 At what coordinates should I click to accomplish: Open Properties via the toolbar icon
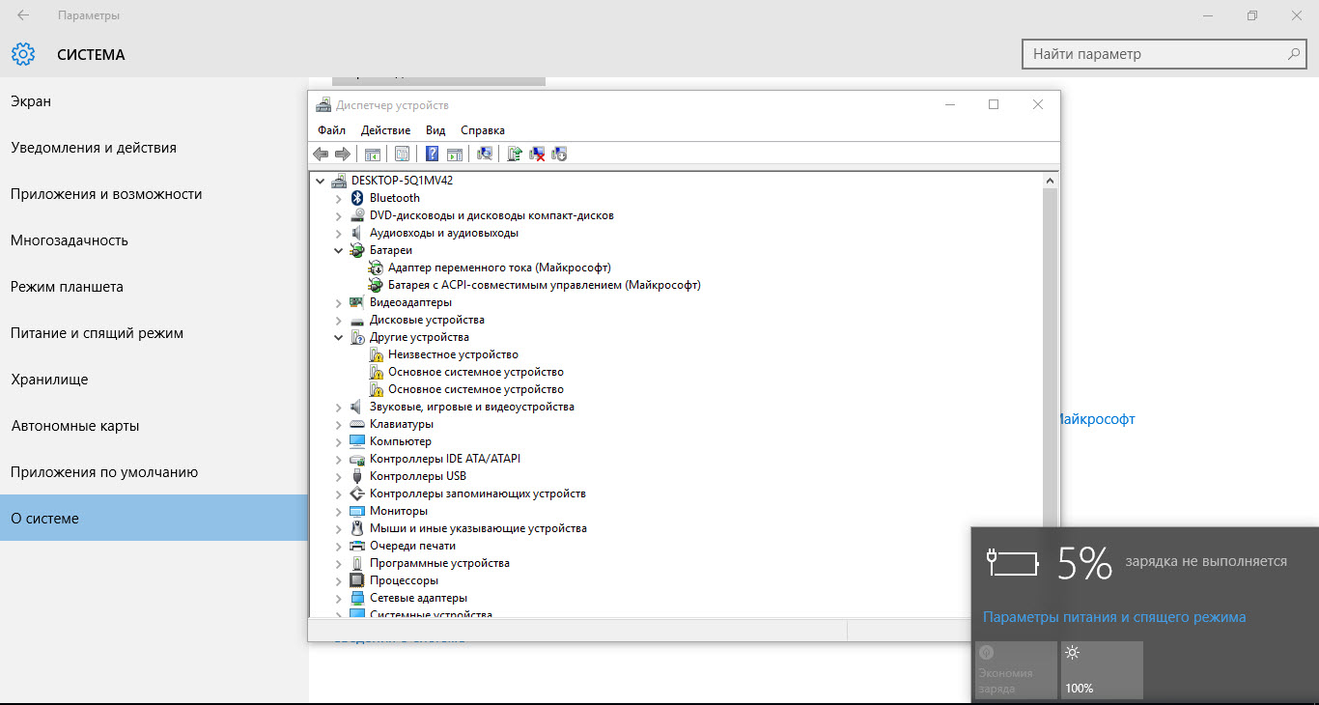tap(402, 154)
